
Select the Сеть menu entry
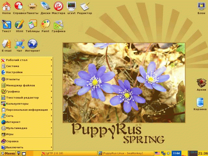click(x=27, y=116)
